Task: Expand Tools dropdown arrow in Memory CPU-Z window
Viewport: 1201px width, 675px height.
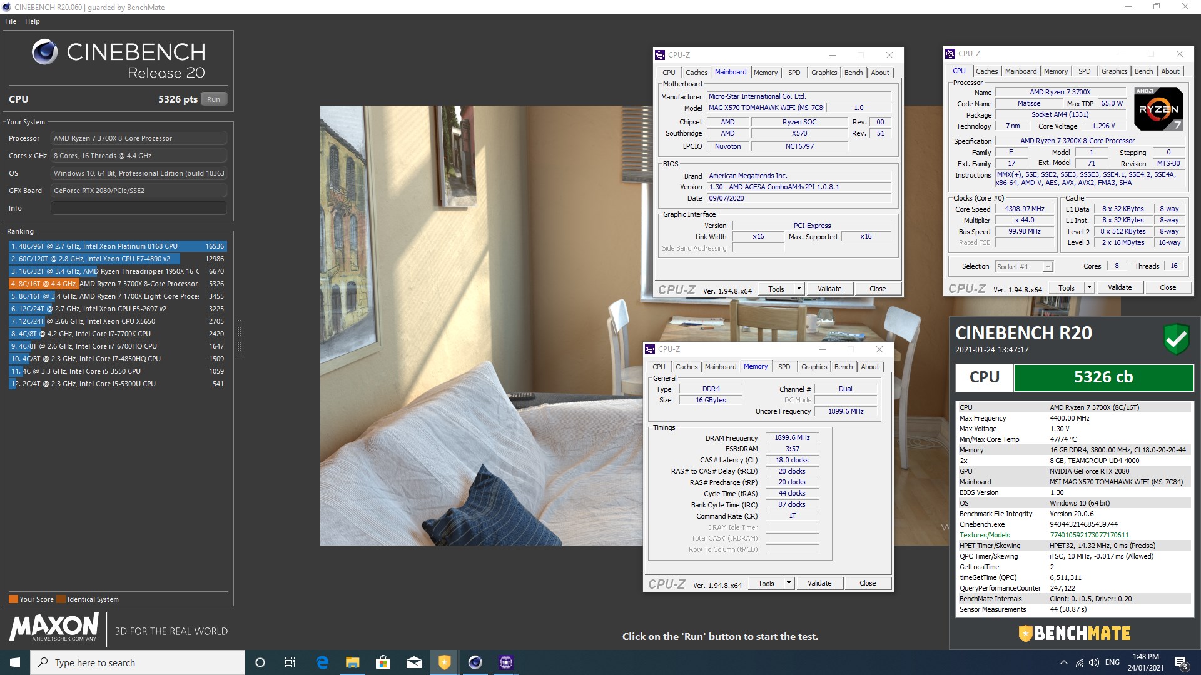Action: tap(789, 583)
